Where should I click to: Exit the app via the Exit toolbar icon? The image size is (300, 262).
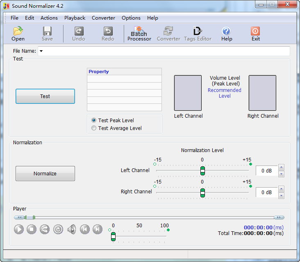point(255,34)
